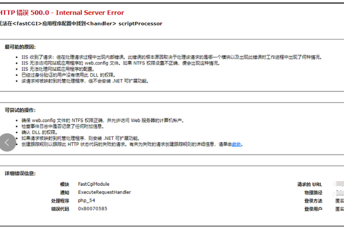Click the 物理路径 label
Image resolution: width=344 pixels, height=227 pixels.
pyautogui.click(x=313, y=193)
